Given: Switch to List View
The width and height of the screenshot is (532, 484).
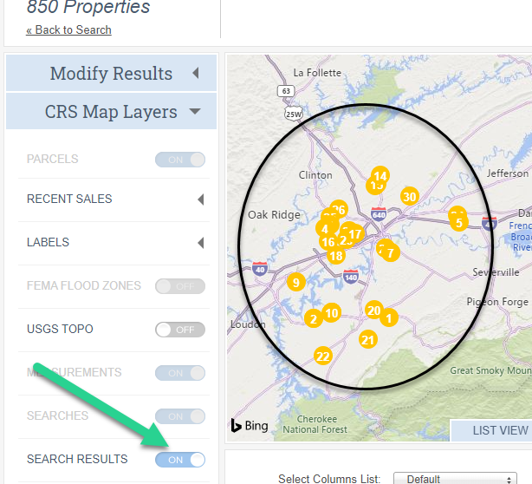Looking at the screenshot, I should click(491, 430).
